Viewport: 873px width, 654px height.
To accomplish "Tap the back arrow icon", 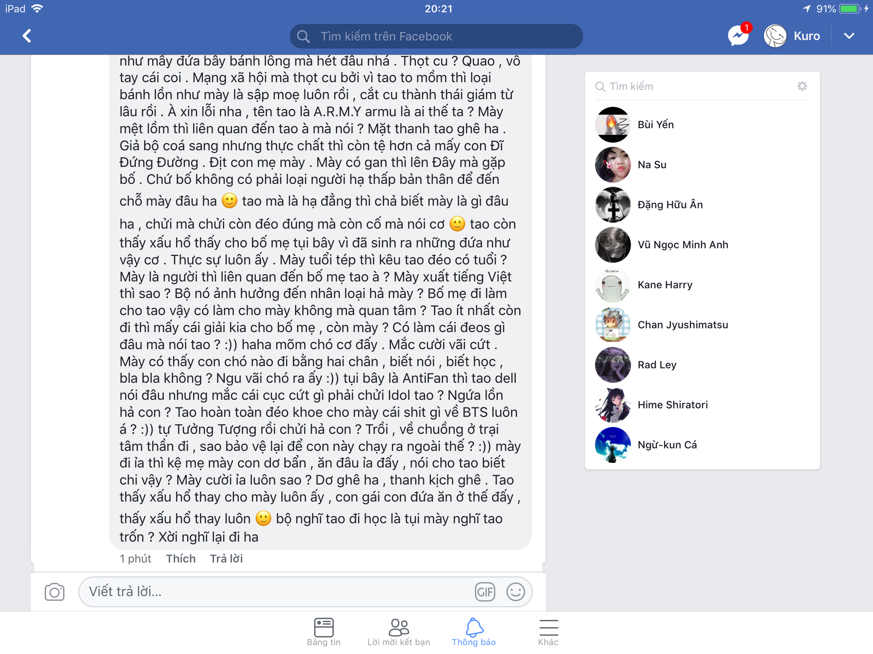I will coord(27,36).
